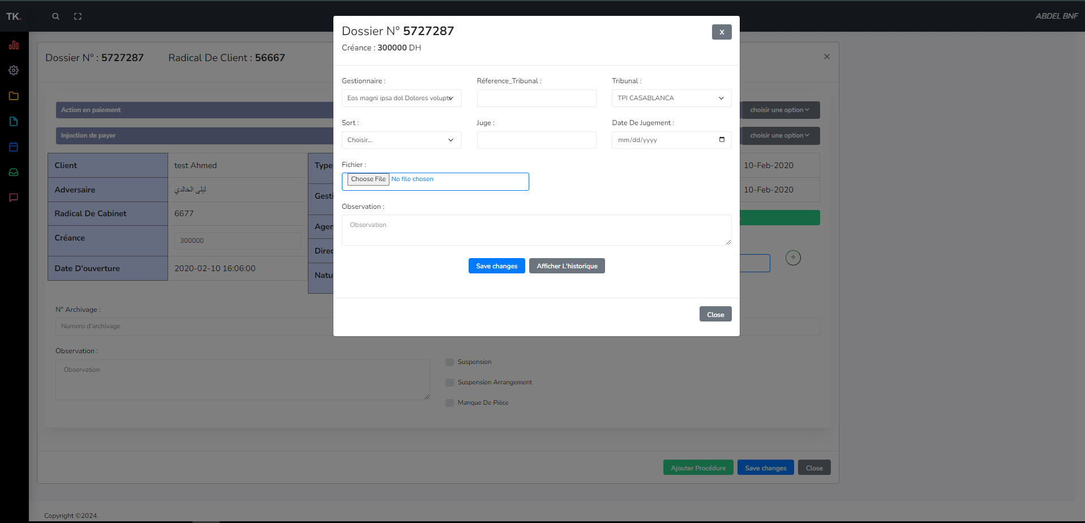This screenshot has height=523, width=1085.
Task: Open 'choisir une option' dropdown for Injoction de payer
Action: [x=780, y=135]
